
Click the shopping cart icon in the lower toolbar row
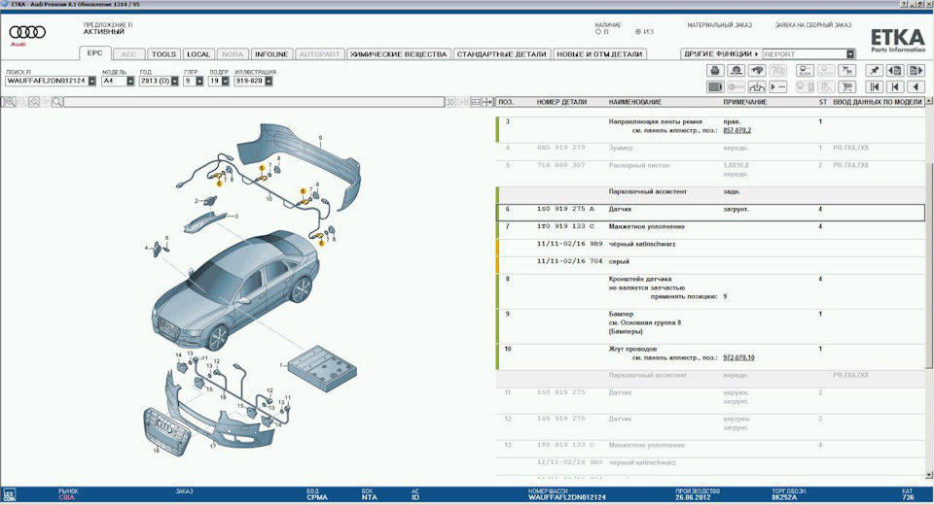[846, 86]
